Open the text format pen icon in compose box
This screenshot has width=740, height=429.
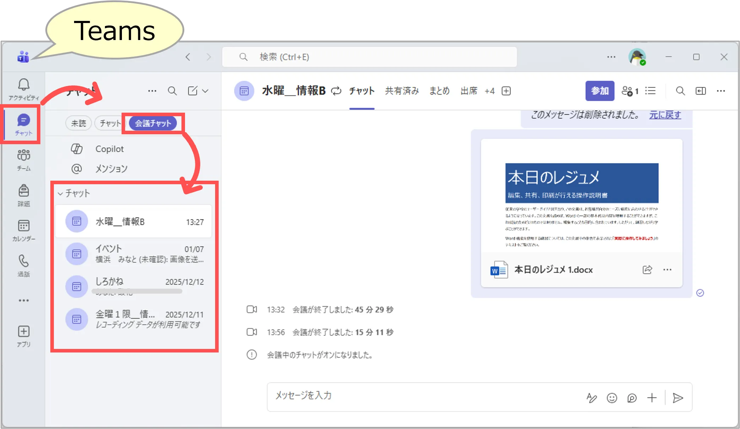coord(592,398)
